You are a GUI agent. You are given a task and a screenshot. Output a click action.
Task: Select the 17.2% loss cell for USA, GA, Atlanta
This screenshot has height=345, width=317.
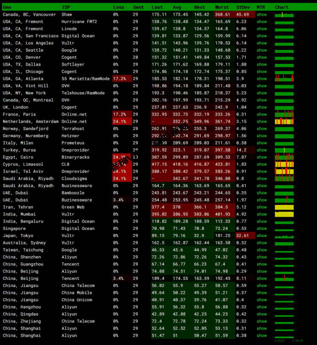tap(122, 79)
